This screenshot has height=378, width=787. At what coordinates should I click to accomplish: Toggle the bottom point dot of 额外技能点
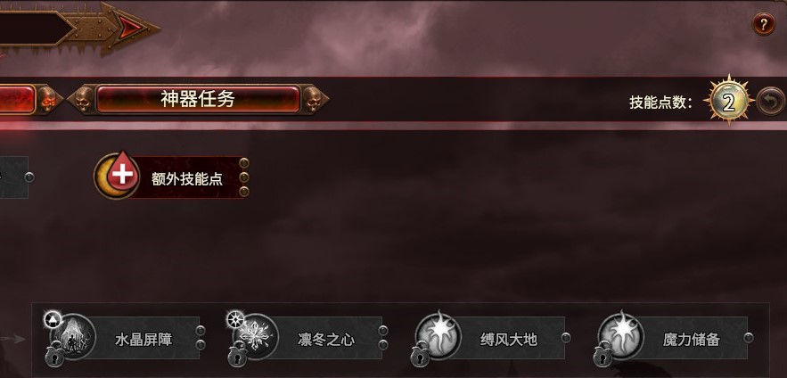click(244, 192)
